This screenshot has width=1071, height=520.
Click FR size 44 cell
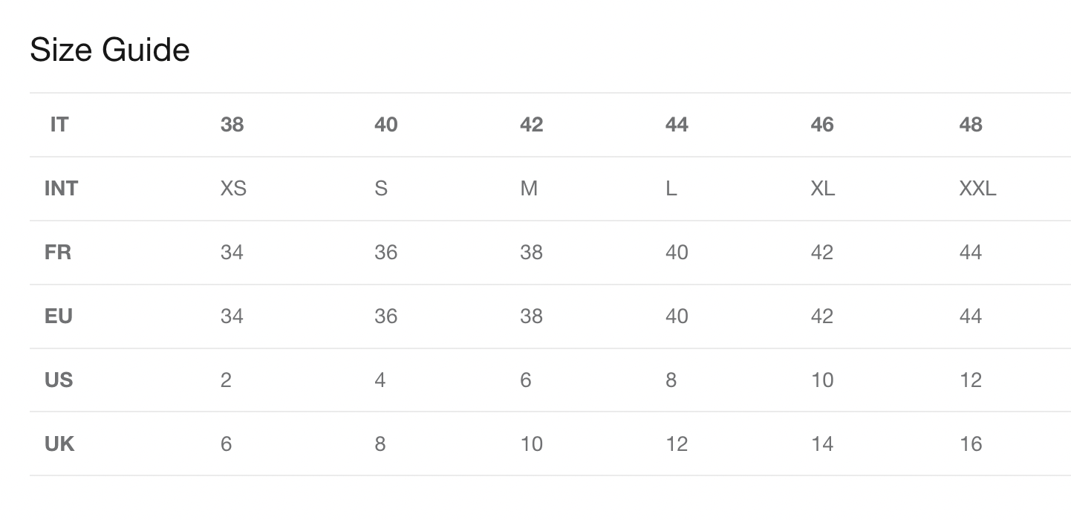click(x=970, y=253)
